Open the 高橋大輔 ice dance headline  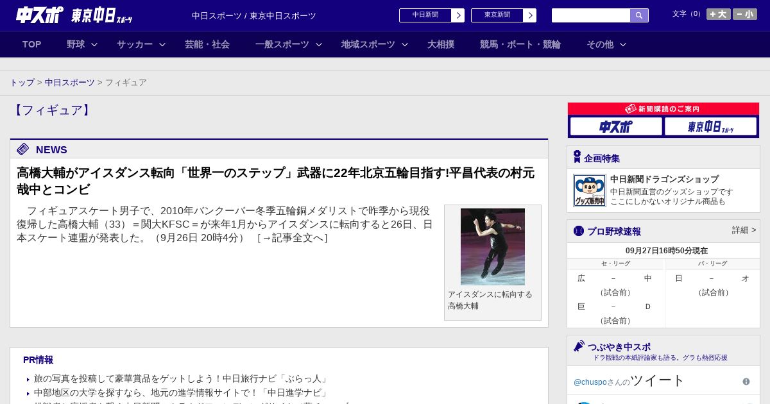(x=275, y=181)
